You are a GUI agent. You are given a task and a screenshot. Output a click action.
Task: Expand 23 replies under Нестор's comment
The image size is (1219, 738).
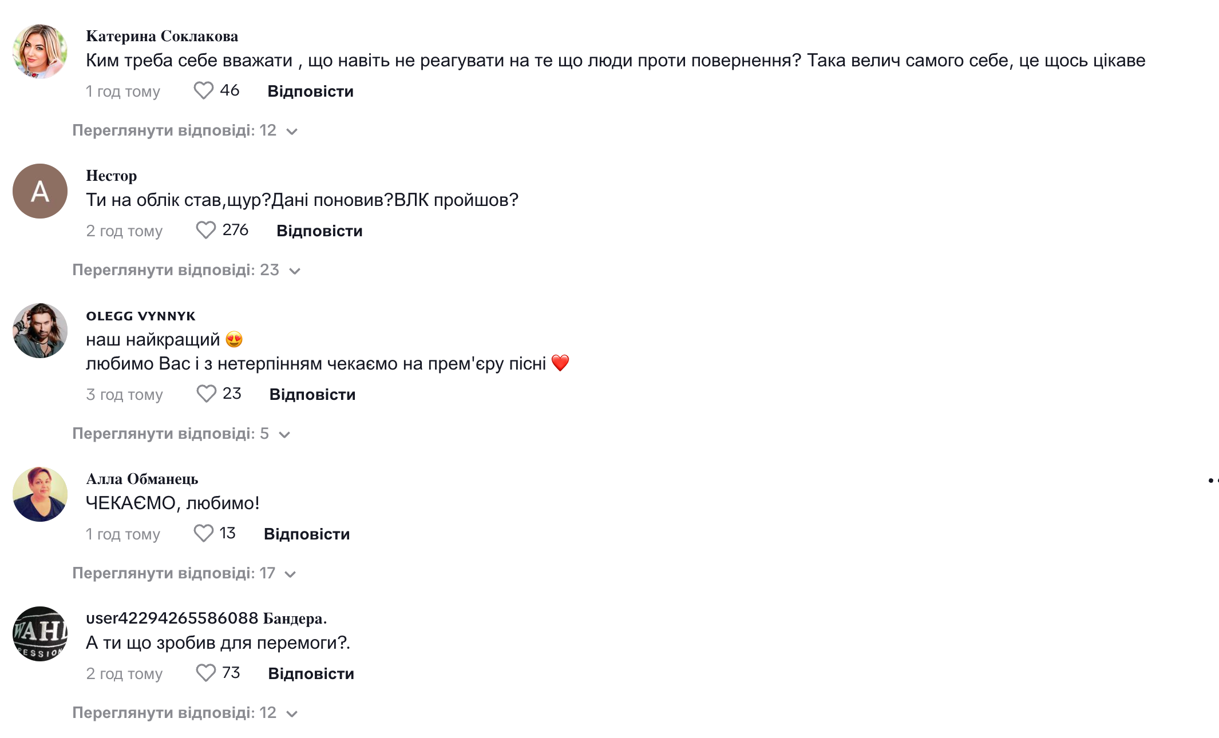pos(186,270)
